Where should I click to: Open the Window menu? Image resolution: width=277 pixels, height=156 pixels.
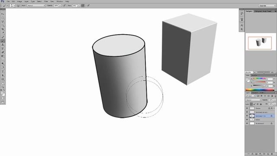[x=60, y=1]
